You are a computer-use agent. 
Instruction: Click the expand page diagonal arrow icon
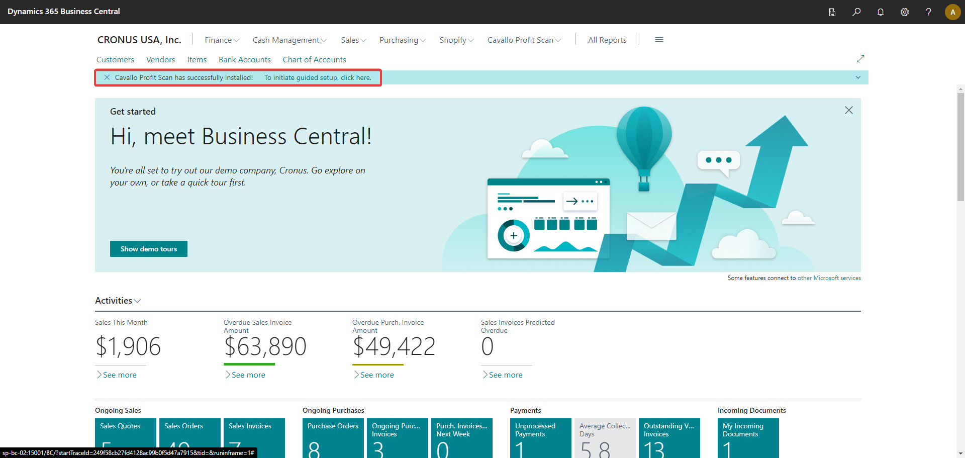click(x=860, y=59)
